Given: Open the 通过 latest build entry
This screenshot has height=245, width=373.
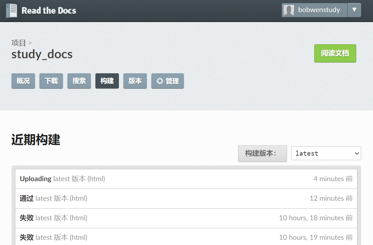Looking at the screenshot, I should (x=186, y=199).
